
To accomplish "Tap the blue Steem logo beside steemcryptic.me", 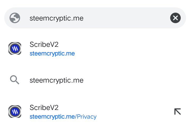I will click(x=15, y=48).
